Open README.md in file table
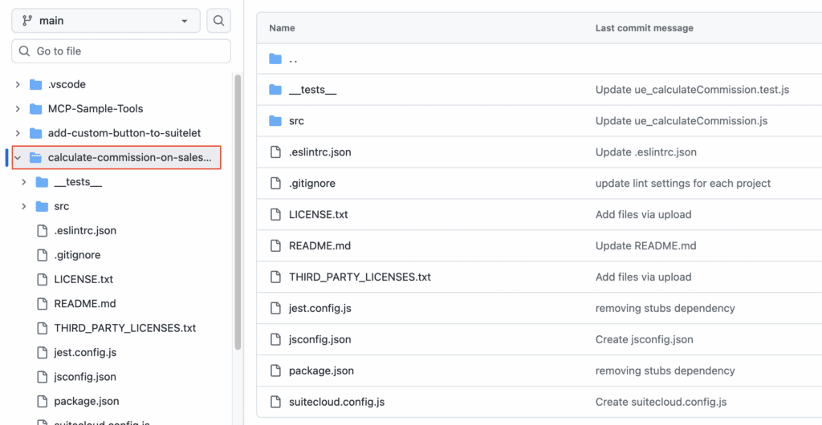Screen dimensions: 822x425 (x=319, y=245)
